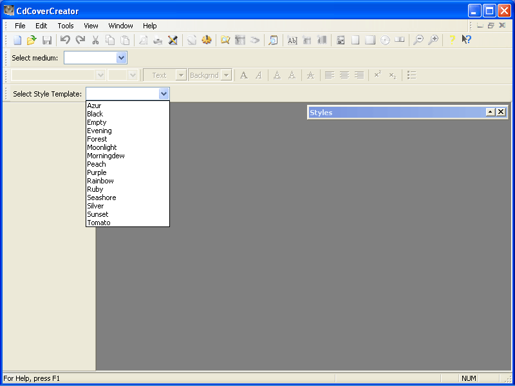Insert a picture with the image icon

pos(341,40)
